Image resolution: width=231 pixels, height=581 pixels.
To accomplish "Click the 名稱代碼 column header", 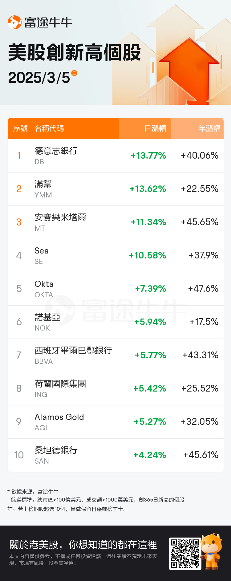I will (x=49, y=128).
